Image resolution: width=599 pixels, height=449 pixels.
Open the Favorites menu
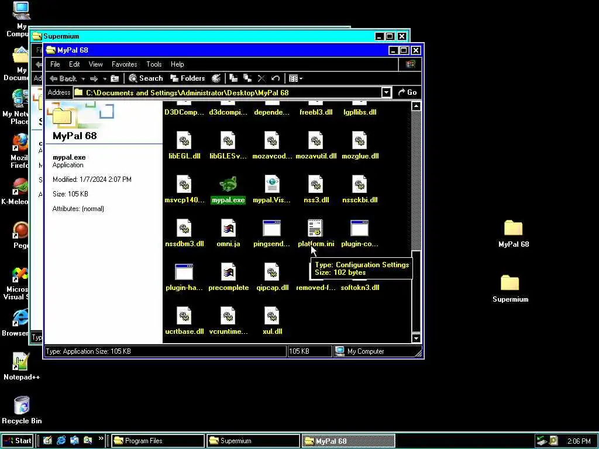[124, 64]
